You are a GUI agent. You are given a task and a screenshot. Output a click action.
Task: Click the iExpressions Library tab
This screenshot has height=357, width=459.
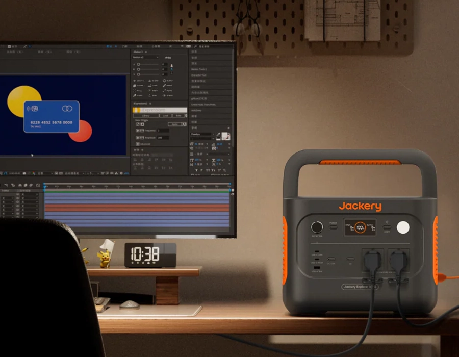point(146,116)
